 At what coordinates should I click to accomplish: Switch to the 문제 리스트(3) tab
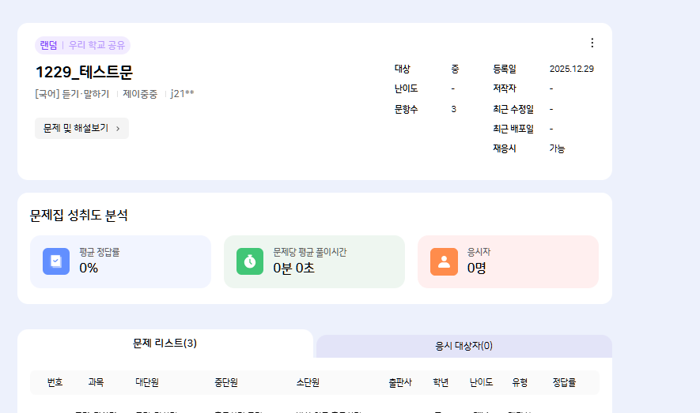165,344
